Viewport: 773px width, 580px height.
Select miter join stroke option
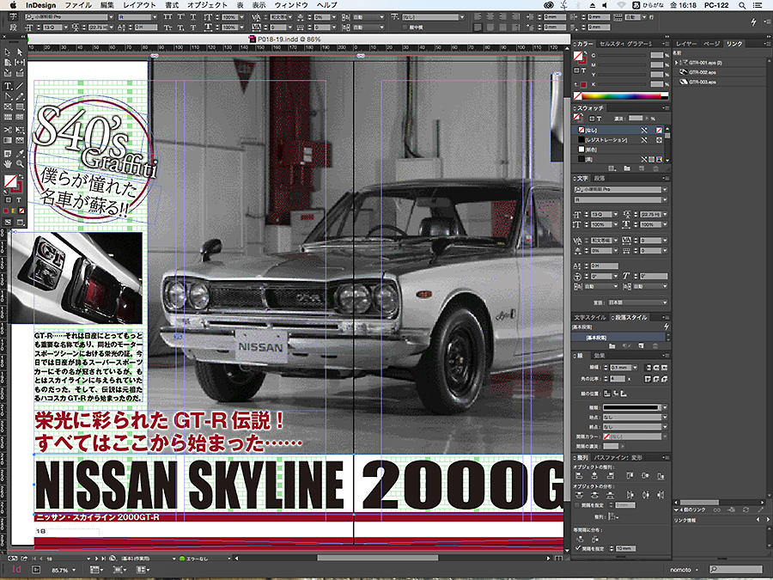point(648,379)
